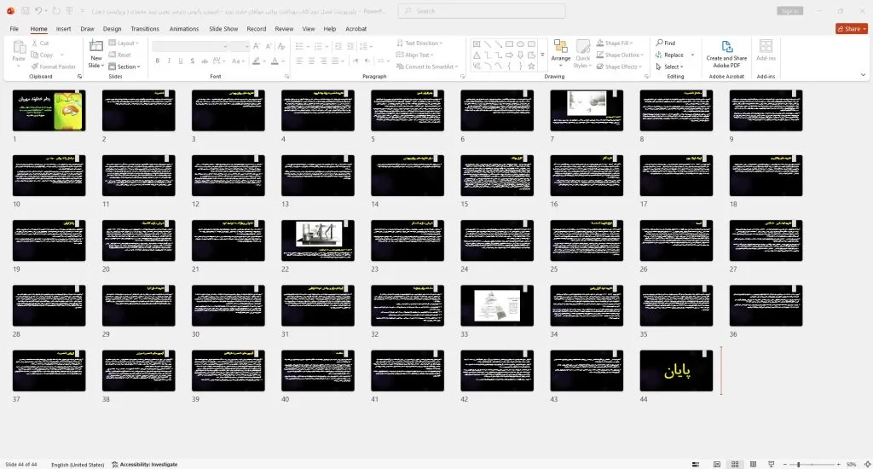
Task: Open the Select dropdown in Editing
Action: [x=670, y=67]
